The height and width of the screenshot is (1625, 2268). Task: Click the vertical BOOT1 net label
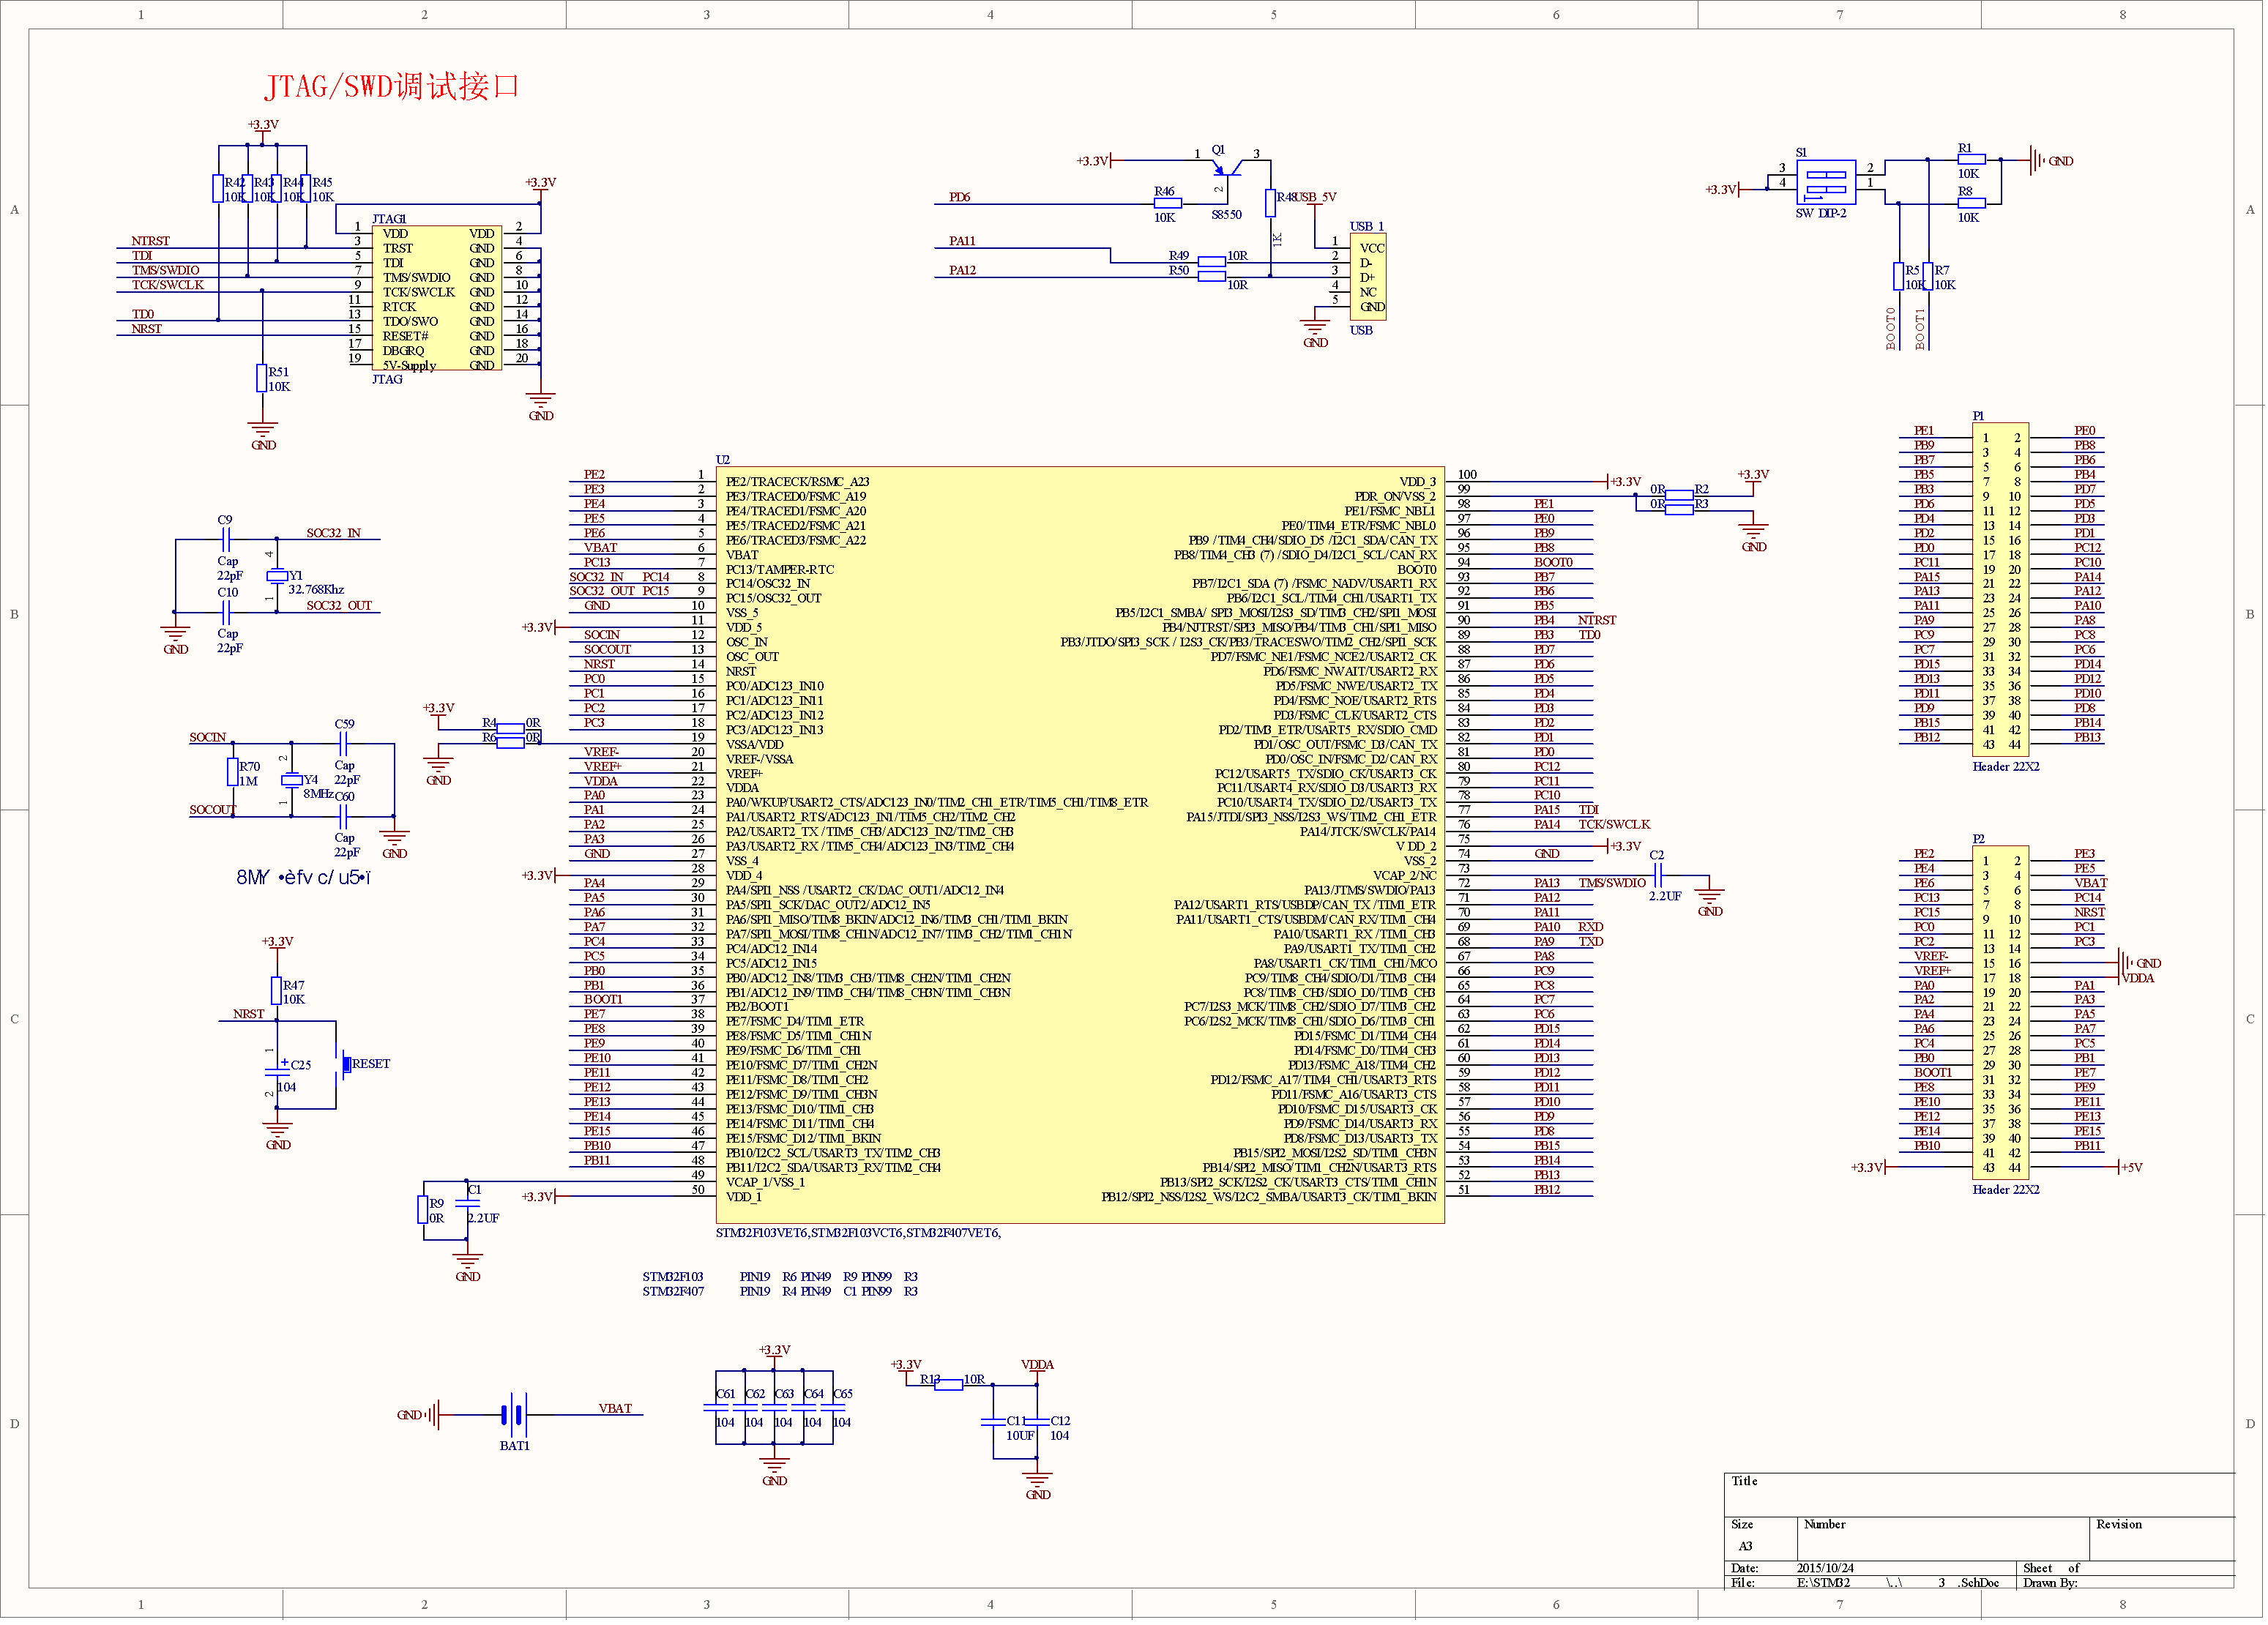[x=1920, y=328]
